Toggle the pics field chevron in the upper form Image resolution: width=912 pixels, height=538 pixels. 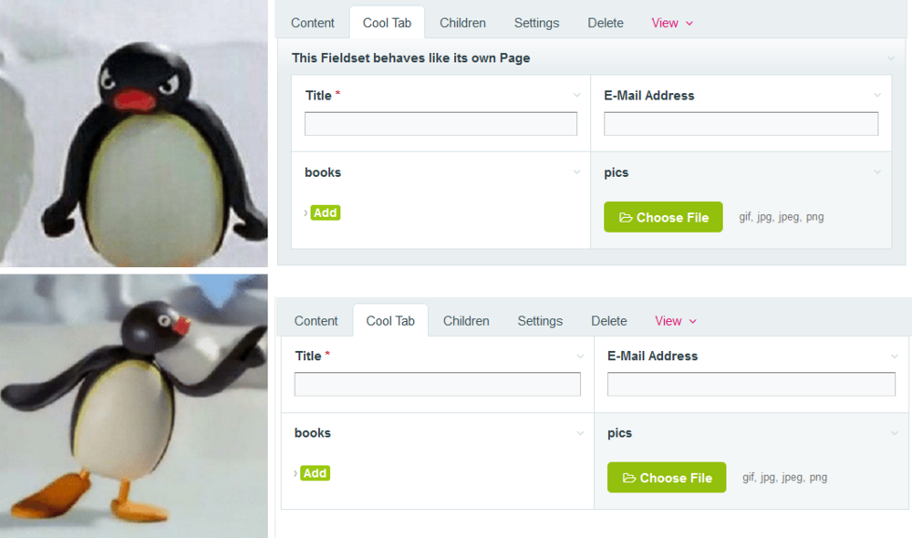[877, 172]
